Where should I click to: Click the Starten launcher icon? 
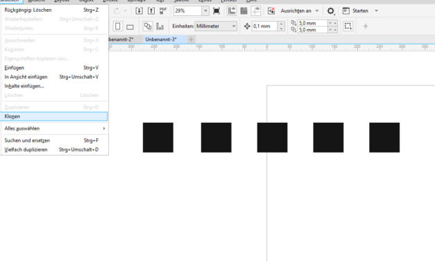click(x=346, y=11)
